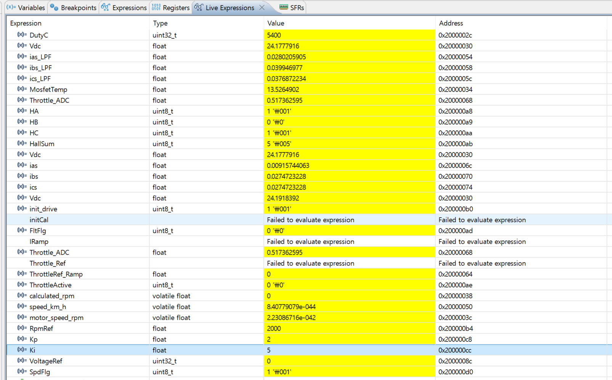
Task: Click the Breakpoints panel icon
Action: coord(53,7)
